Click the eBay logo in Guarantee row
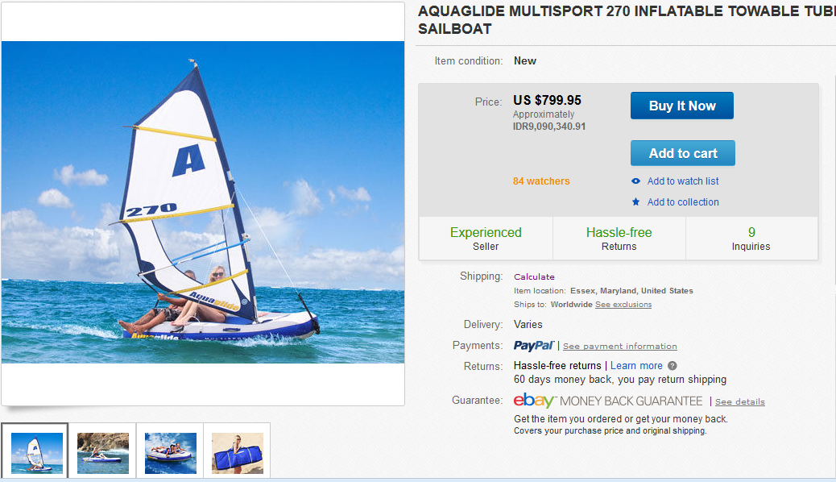This screenshot has width=836, height=482. click(534, 401)
